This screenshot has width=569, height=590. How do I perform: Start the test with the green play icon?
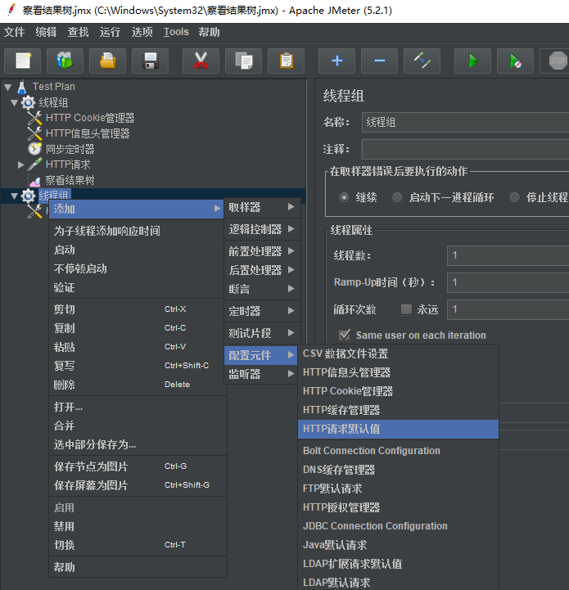coord(472,61)
